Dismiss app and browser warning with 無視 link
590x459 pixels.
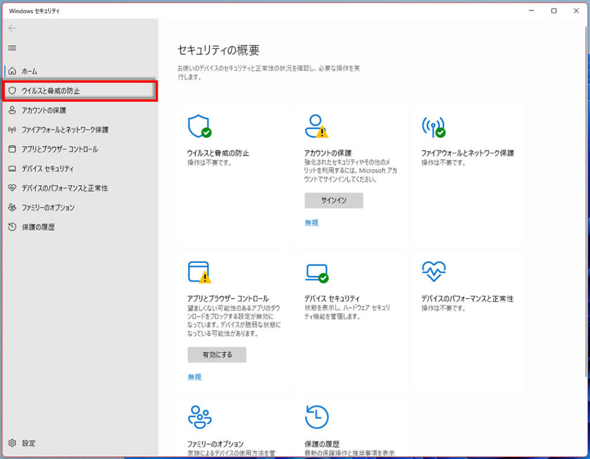point(194,377)
